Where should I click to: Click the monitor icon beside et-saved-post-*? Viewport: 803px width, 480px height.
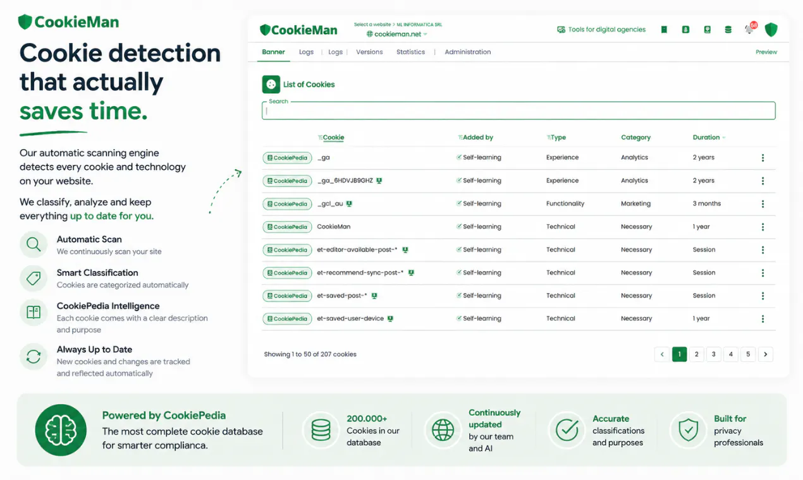coord(374,296)
